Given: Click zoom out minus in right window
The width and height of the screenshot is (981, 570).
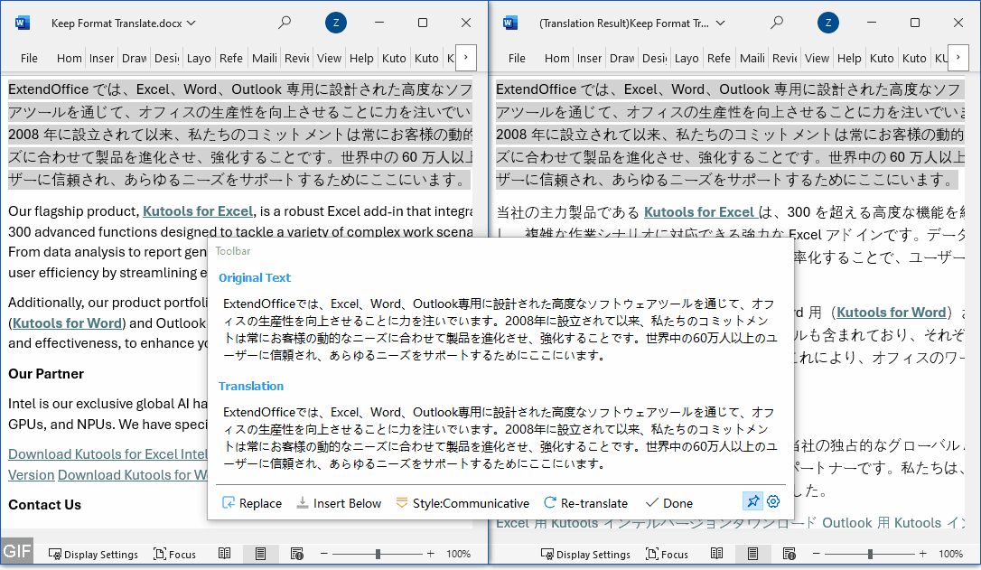Looking at the screenshot, I should click(817, 554).
